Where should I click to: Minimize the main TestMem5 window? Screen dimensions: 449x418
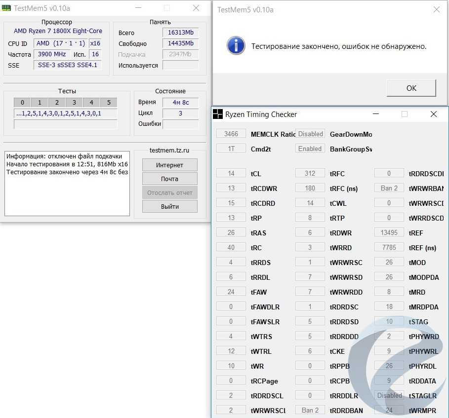pyautogui.click(x=138, y=8)
